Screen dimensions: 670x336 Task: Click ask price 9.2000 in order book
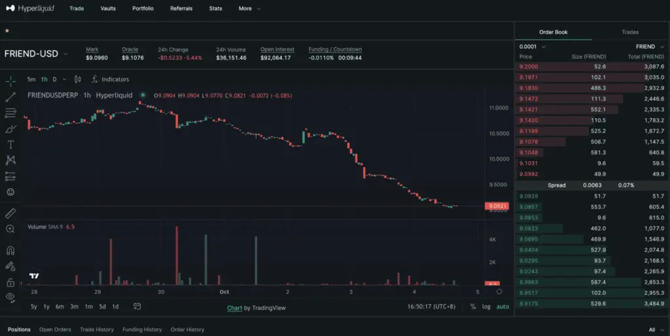tap(529, 67)
